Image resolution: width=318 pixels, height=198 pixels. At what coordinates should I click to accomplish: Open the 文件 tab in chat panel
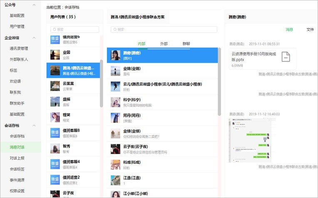pos(310,30)
